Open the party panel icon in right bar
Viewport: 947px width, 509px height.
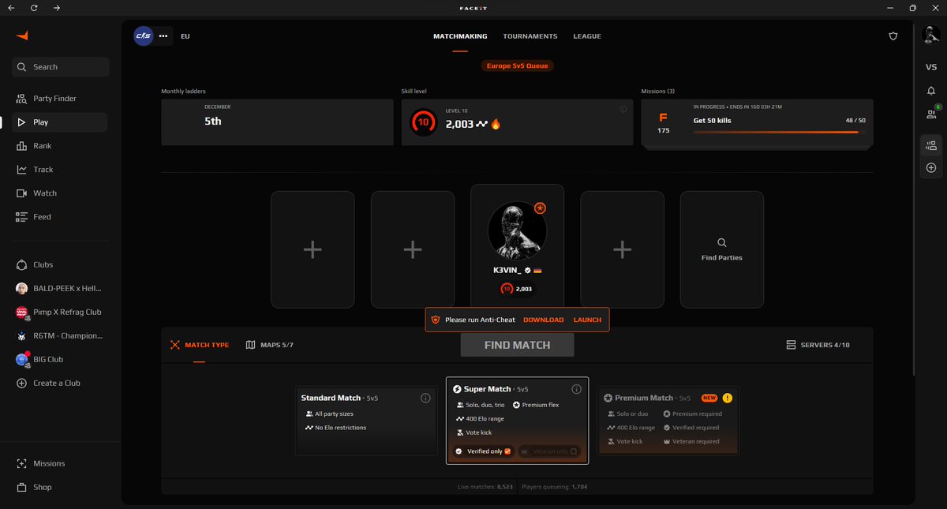(931, 145)
